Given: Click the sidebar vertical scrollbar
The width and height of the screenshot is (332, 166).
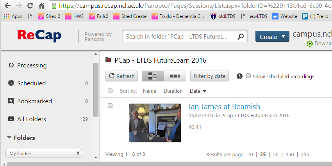Looking at the screenshot, I should pyautogui.click(x=96, y=90).
